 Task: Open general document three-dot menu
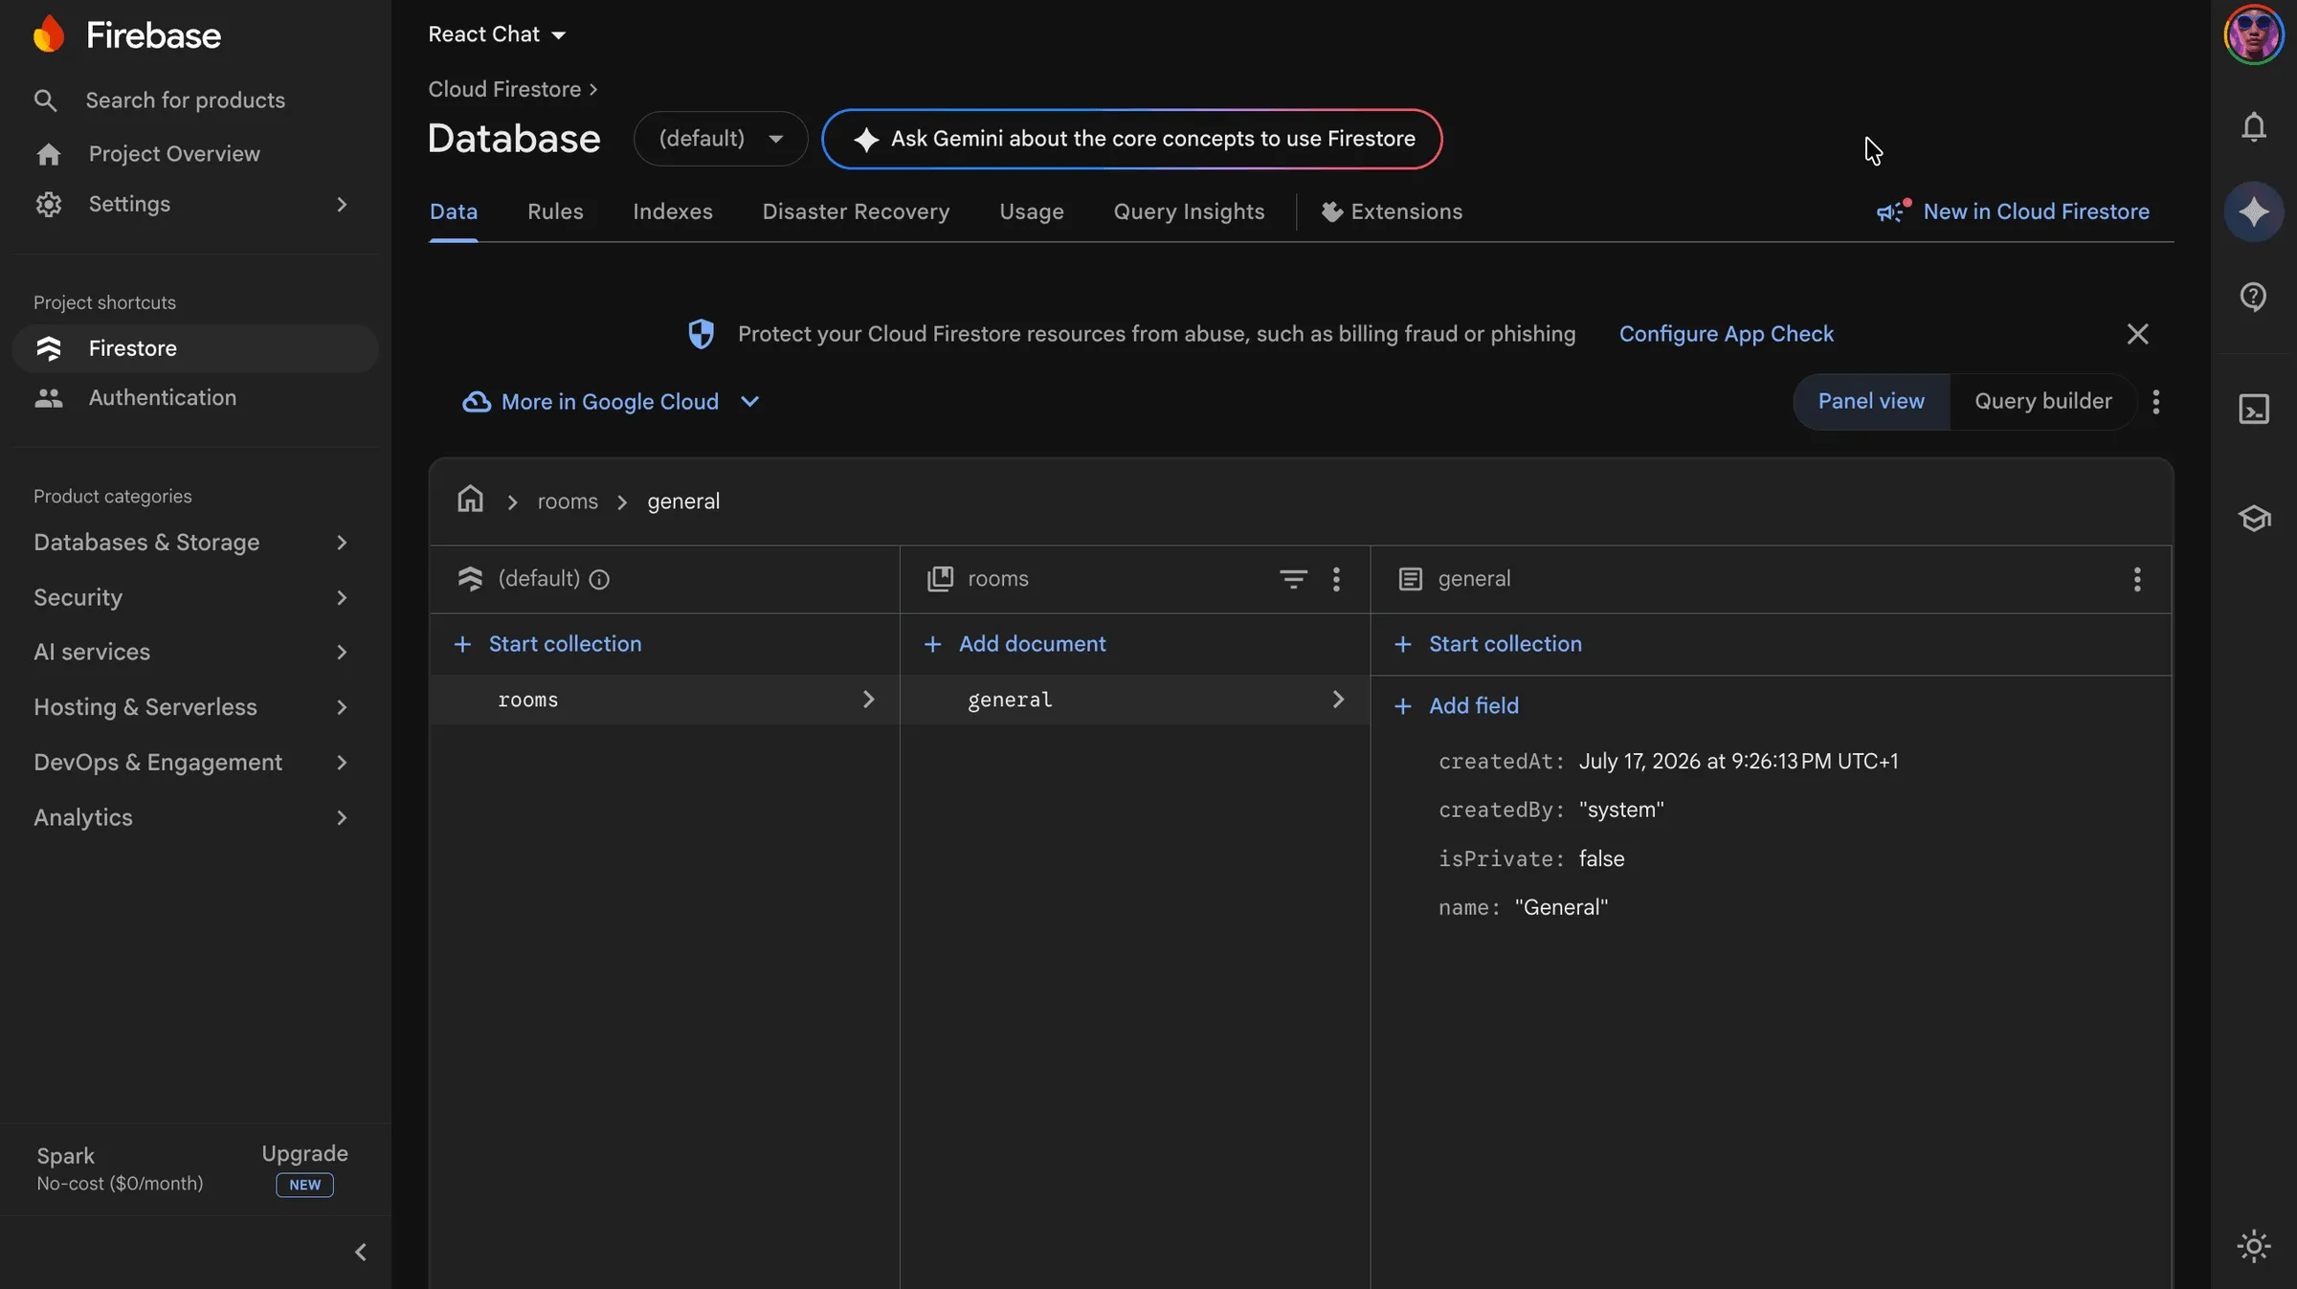(x=2137, y=579)
